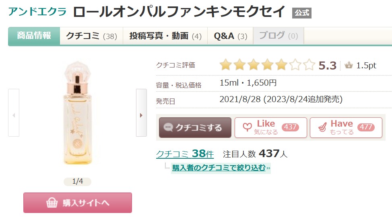Switch to the クチコミ (38) tab

[x=91, y=36]
